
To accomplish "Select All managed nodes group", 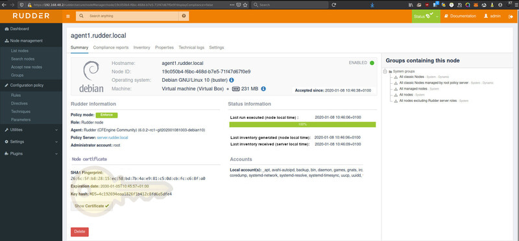I will (413, 89).
